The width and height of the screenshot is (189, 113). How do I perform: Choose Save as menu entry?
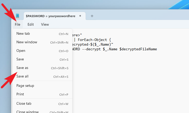[x=42, y=68]
